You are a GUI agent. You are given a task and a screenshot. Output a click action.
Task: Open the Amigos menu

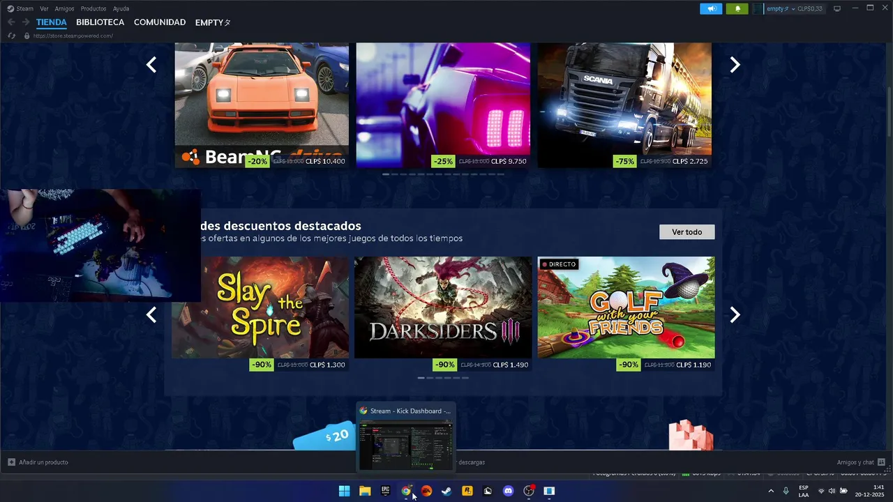64,8
